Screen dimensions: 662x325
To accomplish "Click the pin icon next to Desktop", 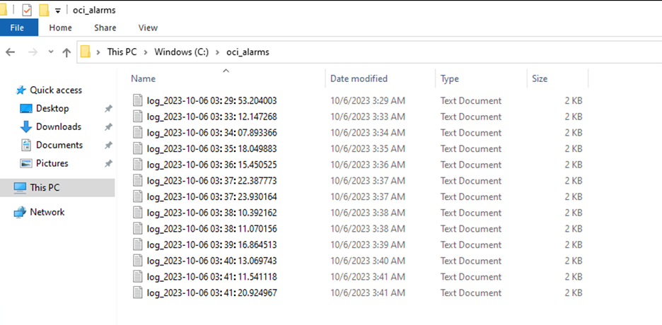I will [108, 109].
